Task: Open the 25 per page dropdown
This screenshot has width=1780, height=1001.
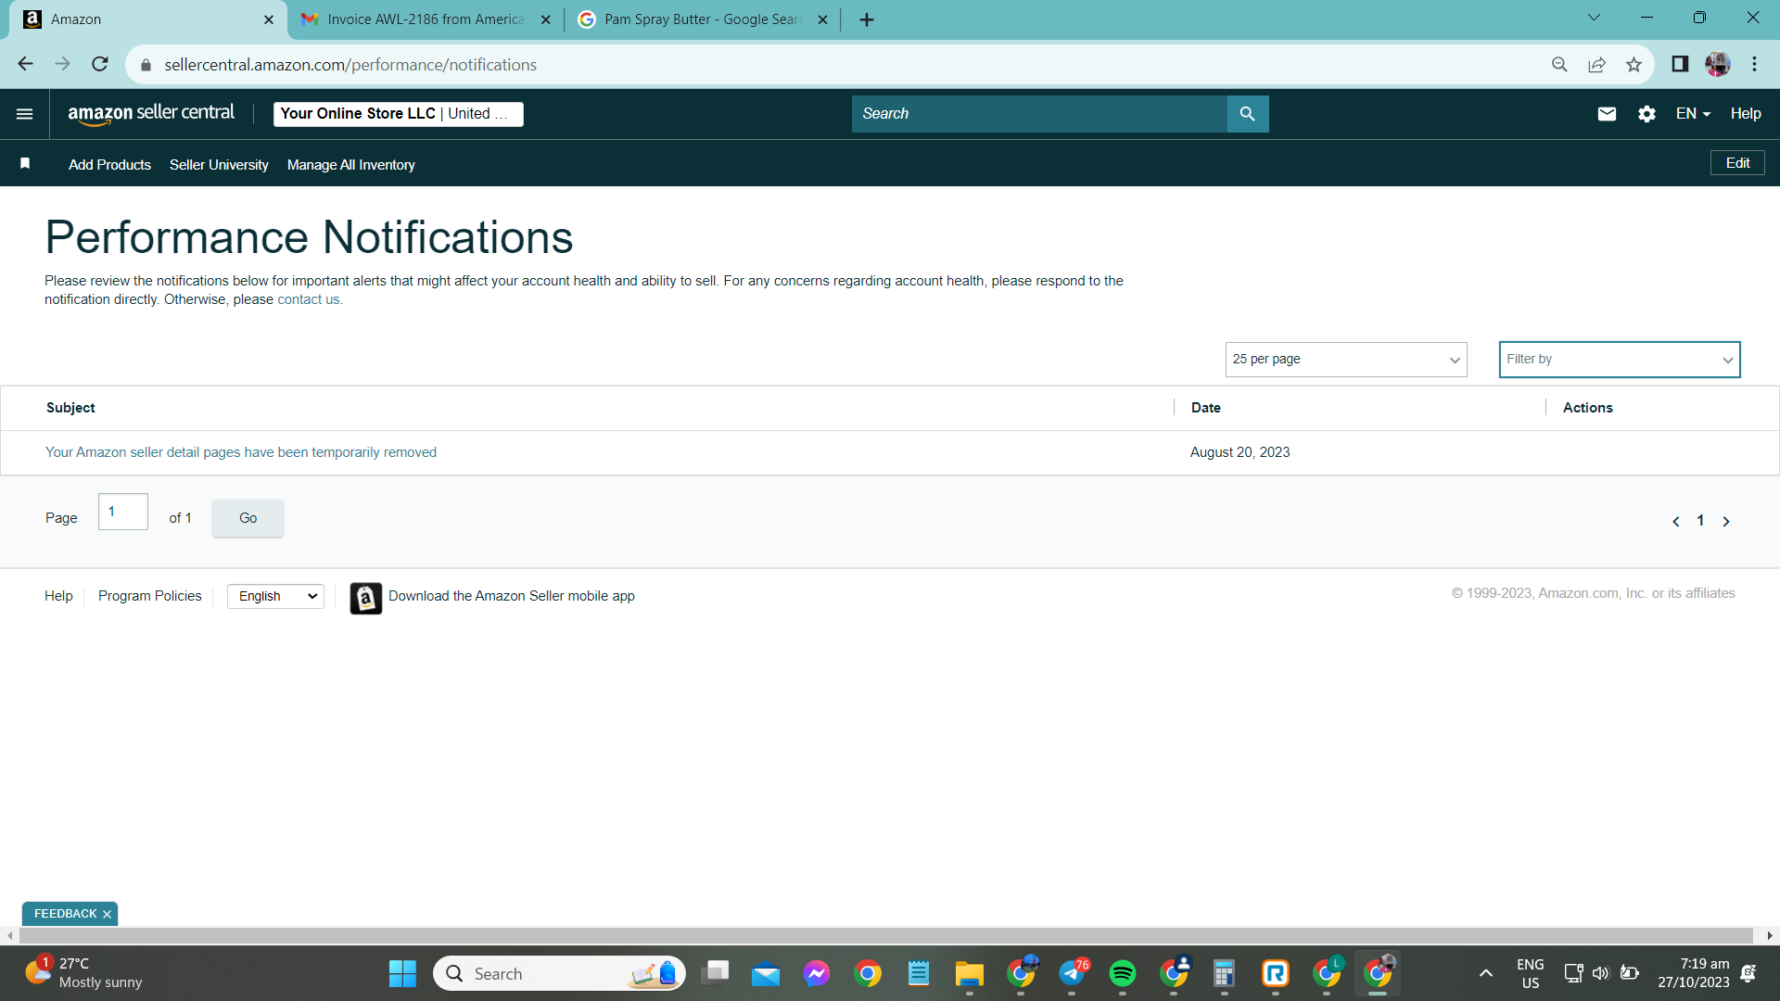Action: (1346, 360)
